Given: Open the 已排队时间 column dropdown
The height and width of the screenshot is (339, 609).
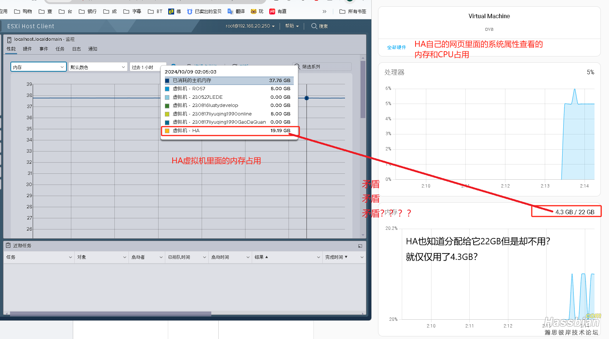Looking at the screenshot, I should pyautogui.click(x=205, y=257).
